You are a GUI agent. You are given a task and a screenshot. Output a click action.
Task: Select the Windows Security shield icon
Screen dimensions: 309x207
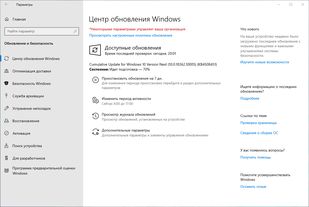click(6, 84)
